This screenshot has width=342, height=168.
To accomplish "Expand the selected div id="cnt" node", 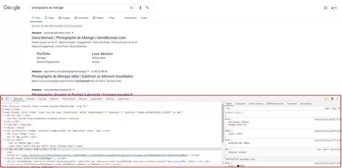I will (7, 149).
